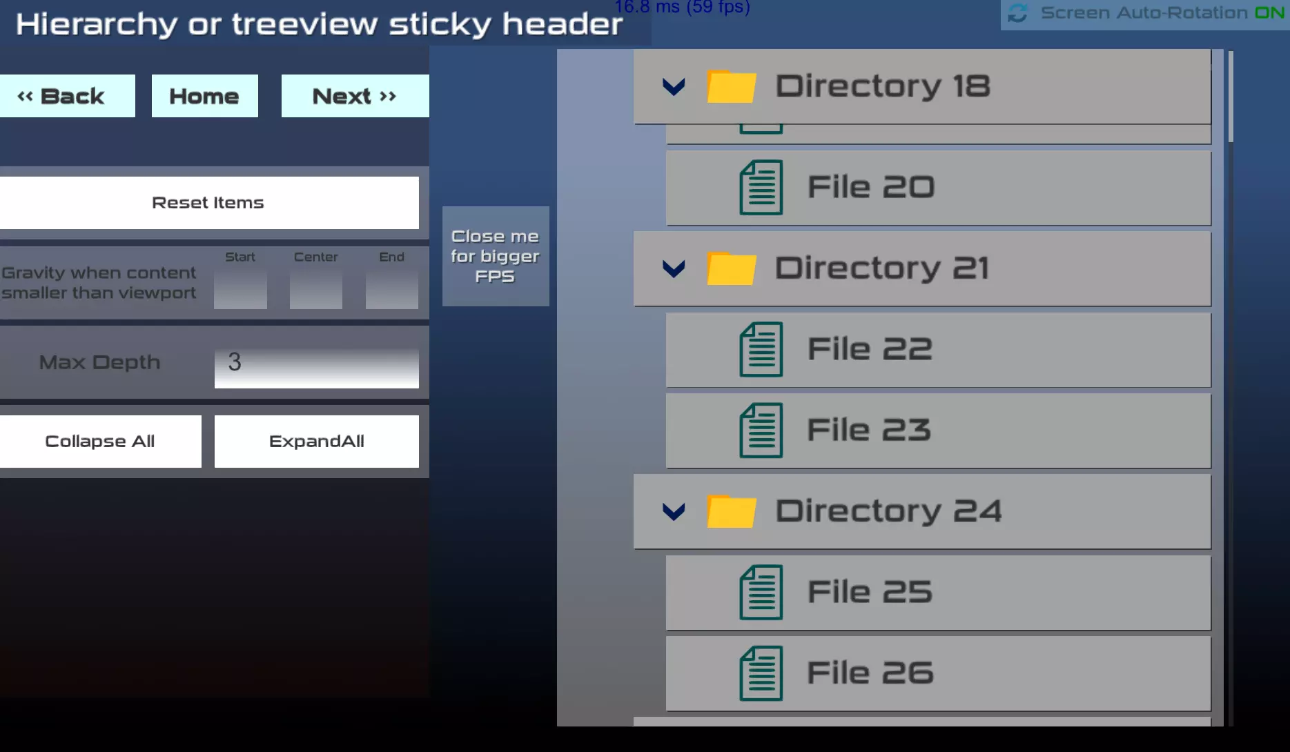This screenshot has width=1290, height=752.
Task: Collapse Directory 21 with its chevron
Action: [673, 269]
